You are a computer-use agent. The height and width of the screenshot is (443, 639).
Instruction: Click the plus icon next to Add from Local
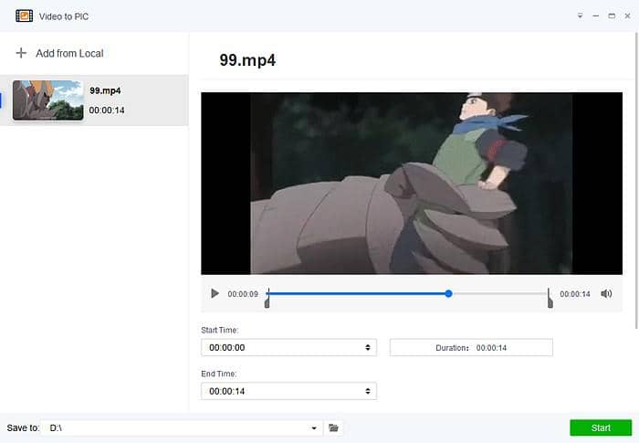[21, 53]
